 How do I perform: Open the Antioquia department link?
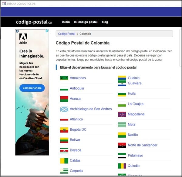tap(77, 88)
